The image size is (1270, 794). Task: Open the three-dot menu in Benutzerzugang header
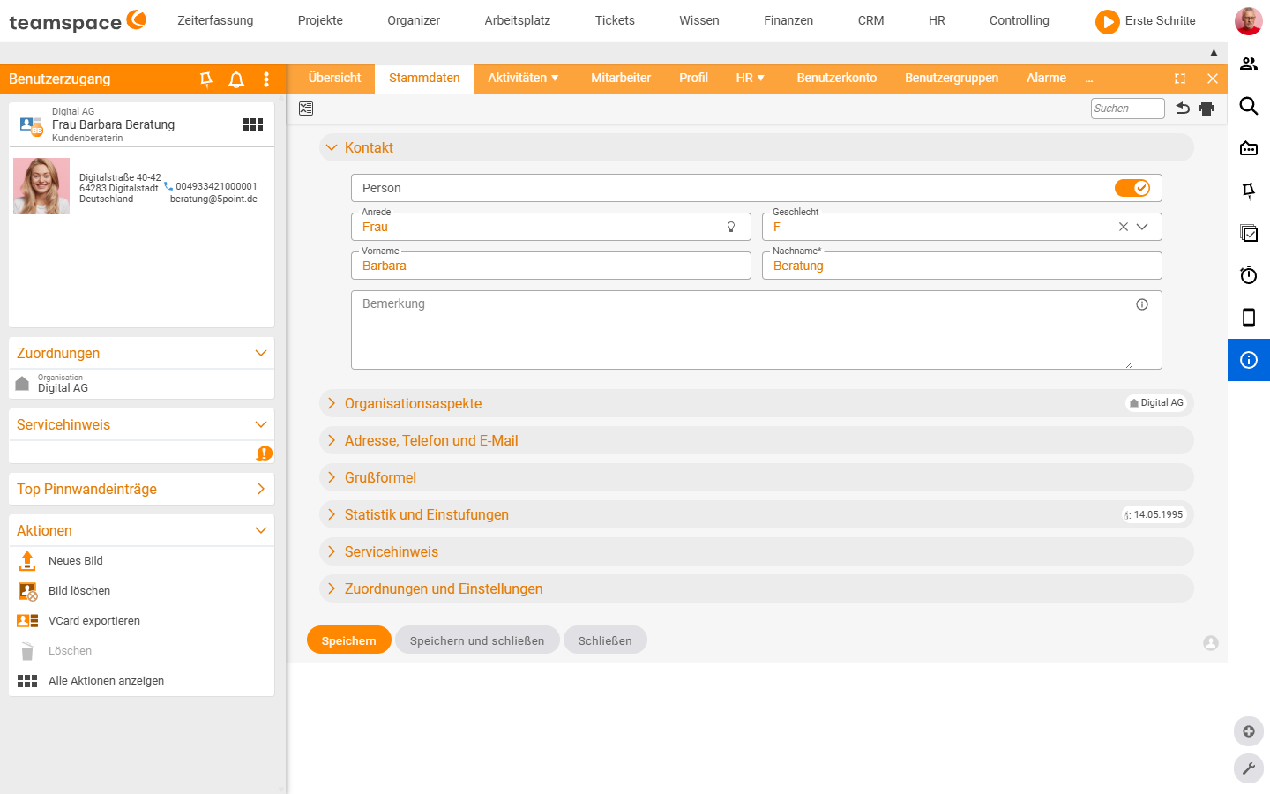266,79
